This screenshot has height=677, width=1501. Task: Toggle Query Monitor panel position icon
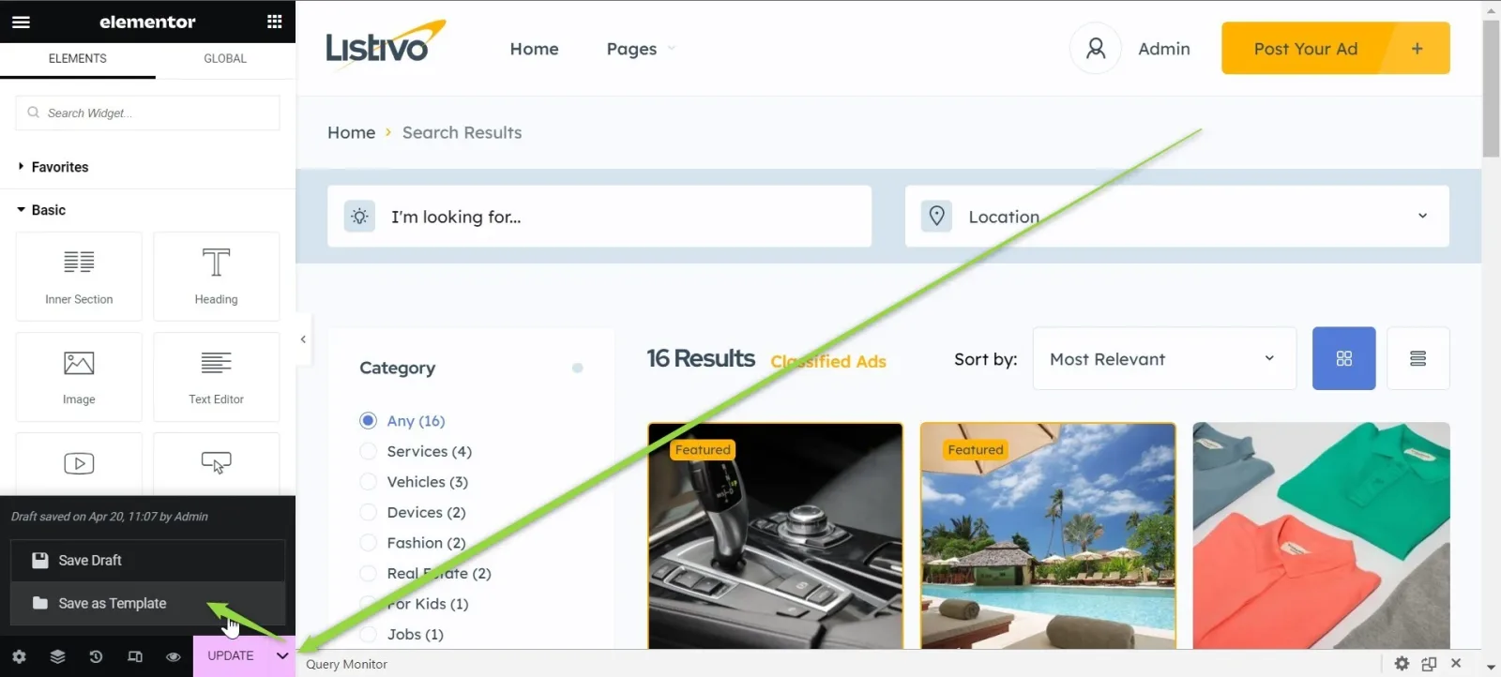pyautogui.click(x=1429, y=663)
